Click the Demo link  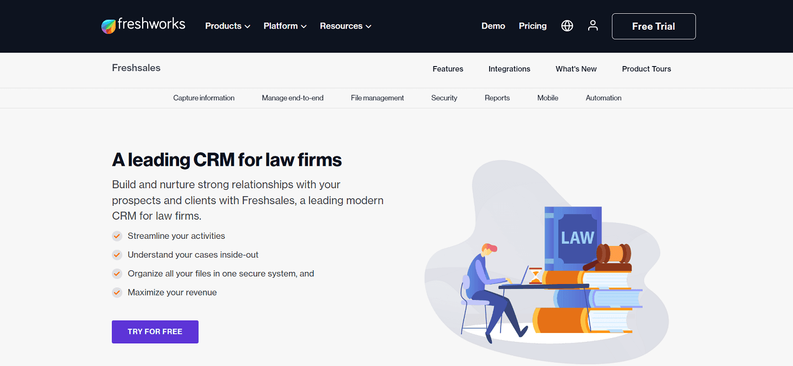coord(493,26)
